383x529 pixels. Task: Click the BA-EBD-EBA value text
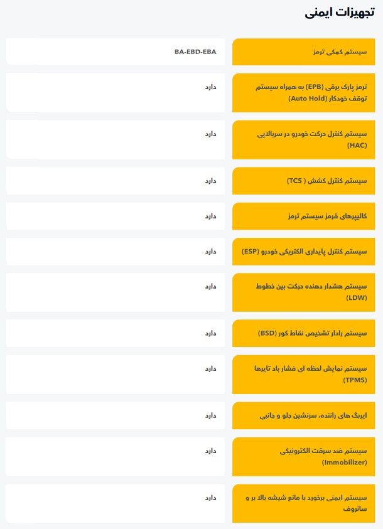(195, 51)
